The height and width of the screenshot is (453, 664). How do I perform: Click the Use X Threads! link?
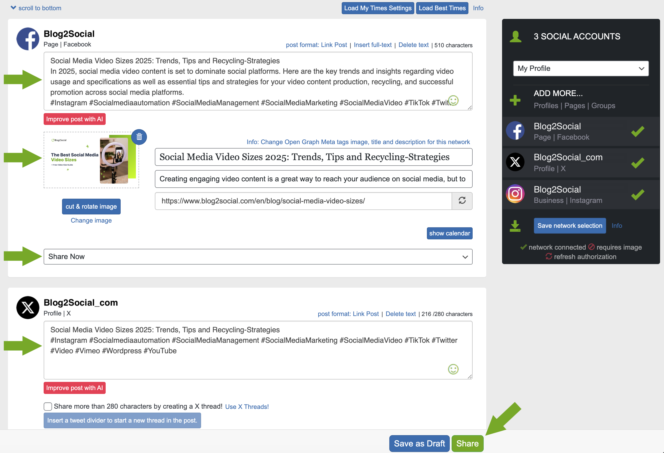[247, 407]
